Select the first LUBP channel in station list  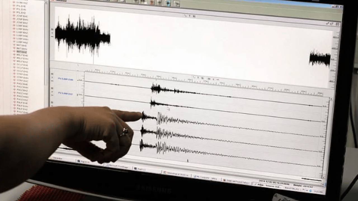(x=22, y=26)
